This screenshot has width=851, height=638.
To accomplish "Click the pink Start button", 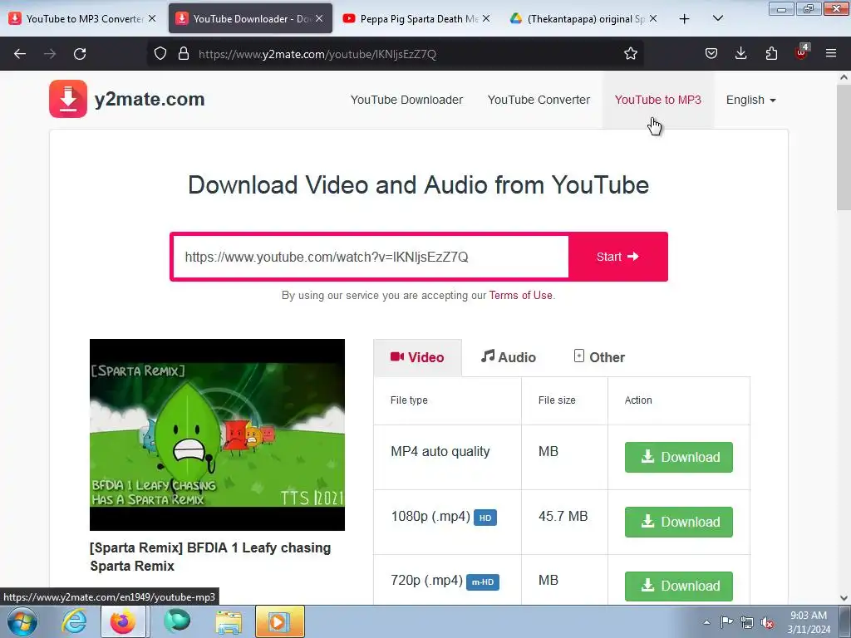I will click(617, 257).
